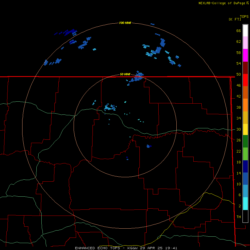Click the 66 legend scale value
The height and width of the screenshot is (250, 250).
[x=239, y=31]
